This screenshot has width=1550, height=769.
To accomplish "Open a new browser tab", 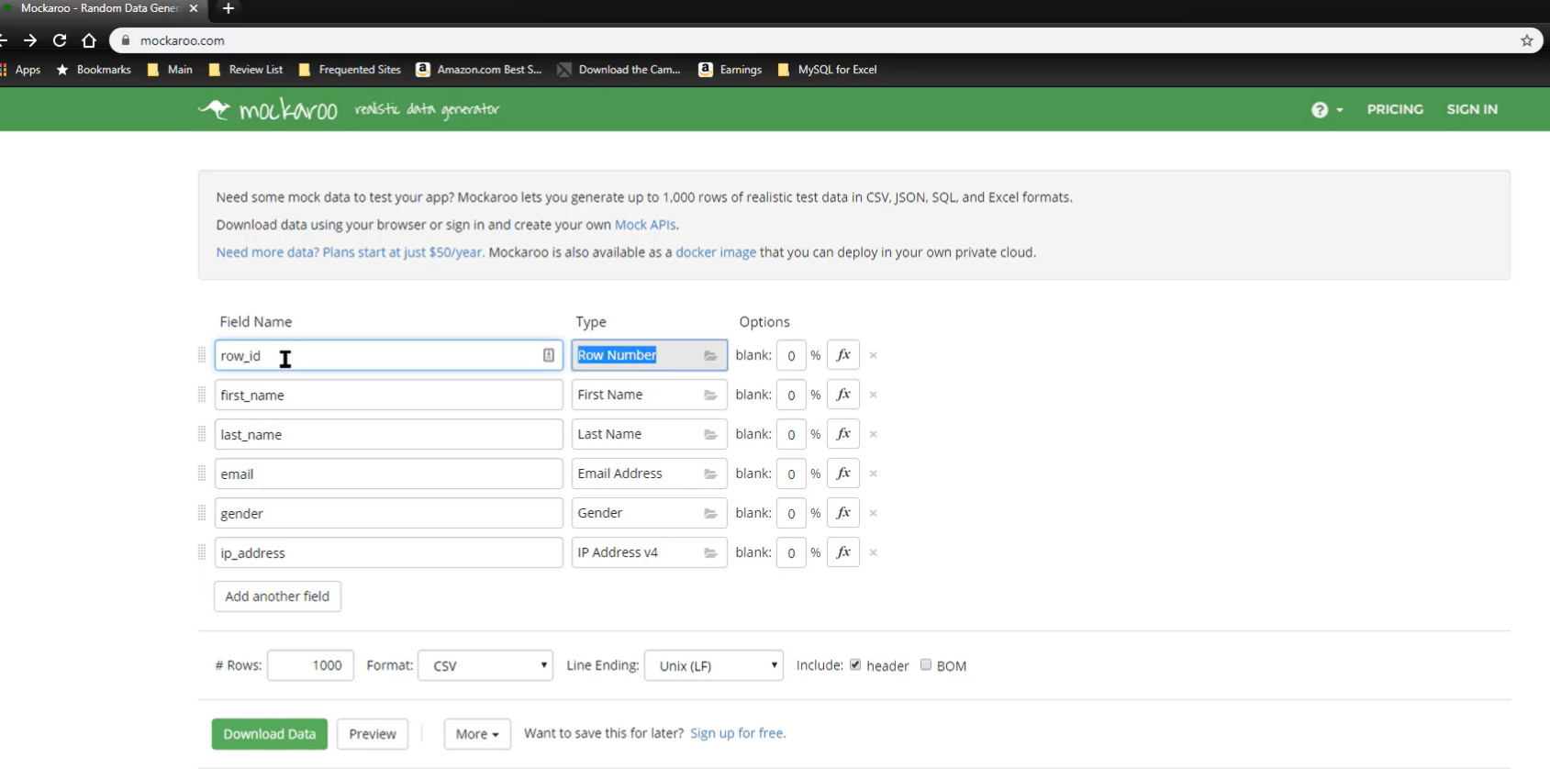I will point(229,8).
